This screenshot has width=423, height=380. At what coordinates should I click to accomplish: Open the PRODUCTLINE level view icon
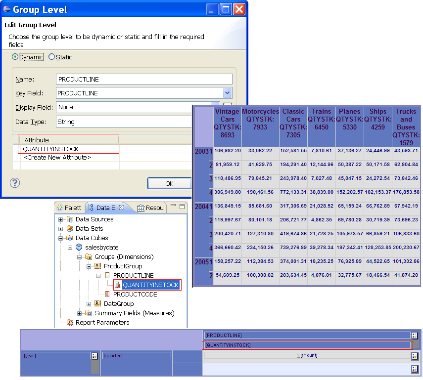(415, 336)
